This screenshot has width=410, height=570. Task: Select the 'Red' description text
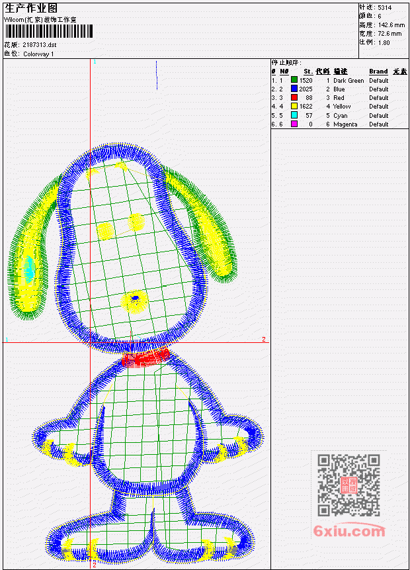[x=339, y=98]
